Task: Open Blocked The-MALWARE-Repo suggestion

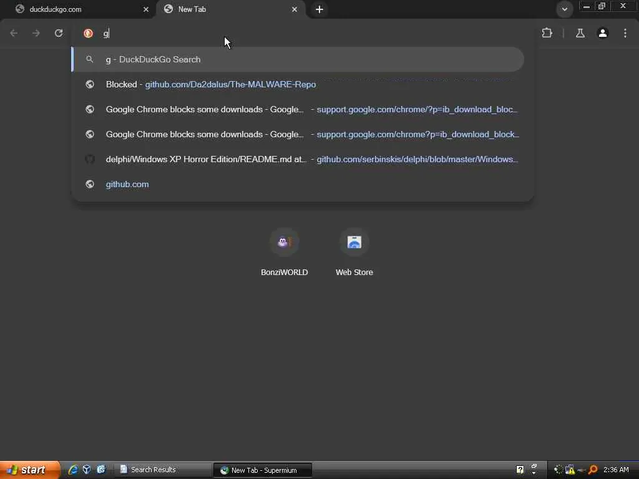Action: tap(298, 84)
